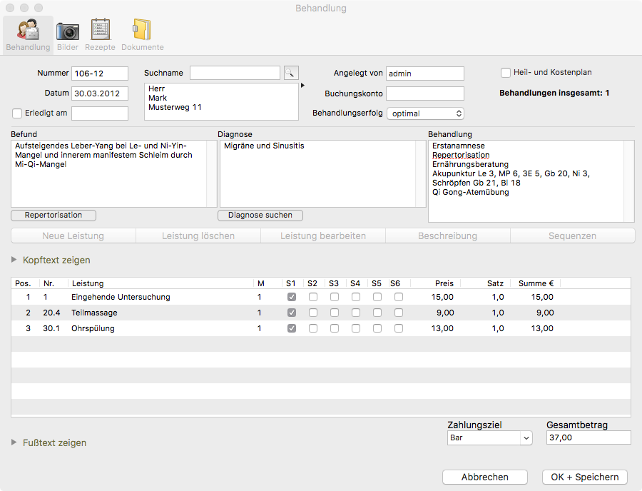642x491 pixels.
Task: Click the Abbrechen button
Action: [x=485, y=477]
